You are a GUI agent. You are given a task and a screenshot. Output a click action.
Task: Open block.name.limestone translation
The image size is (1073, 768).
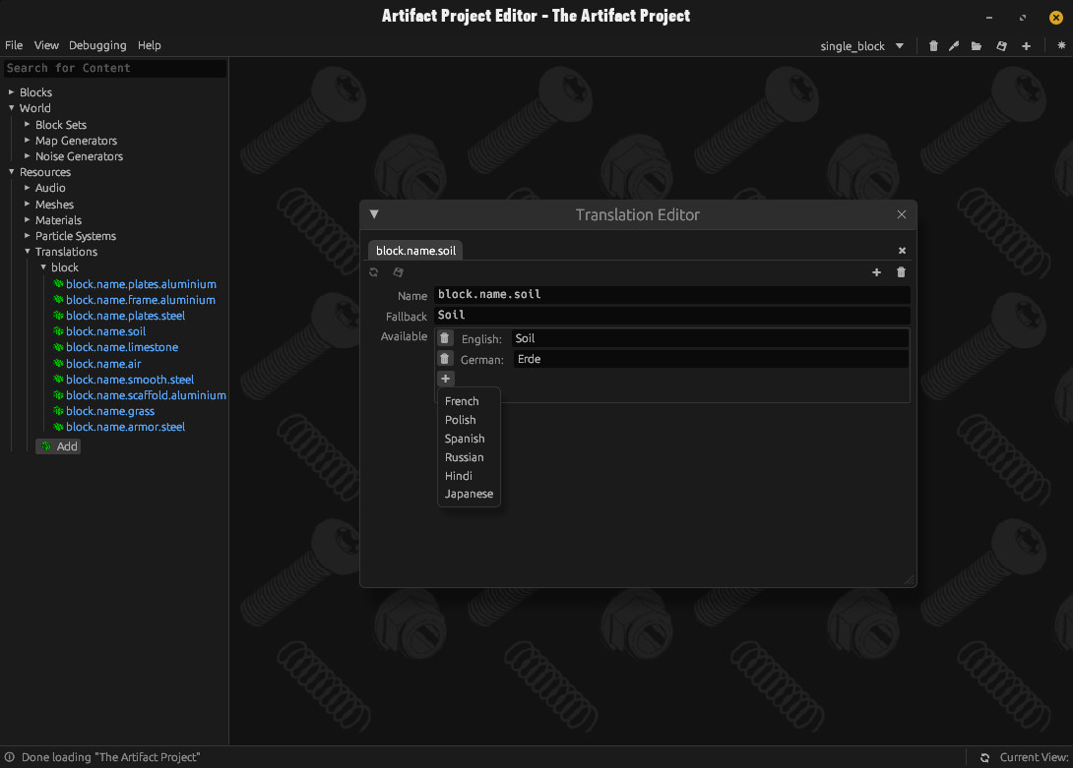(122, 347)
